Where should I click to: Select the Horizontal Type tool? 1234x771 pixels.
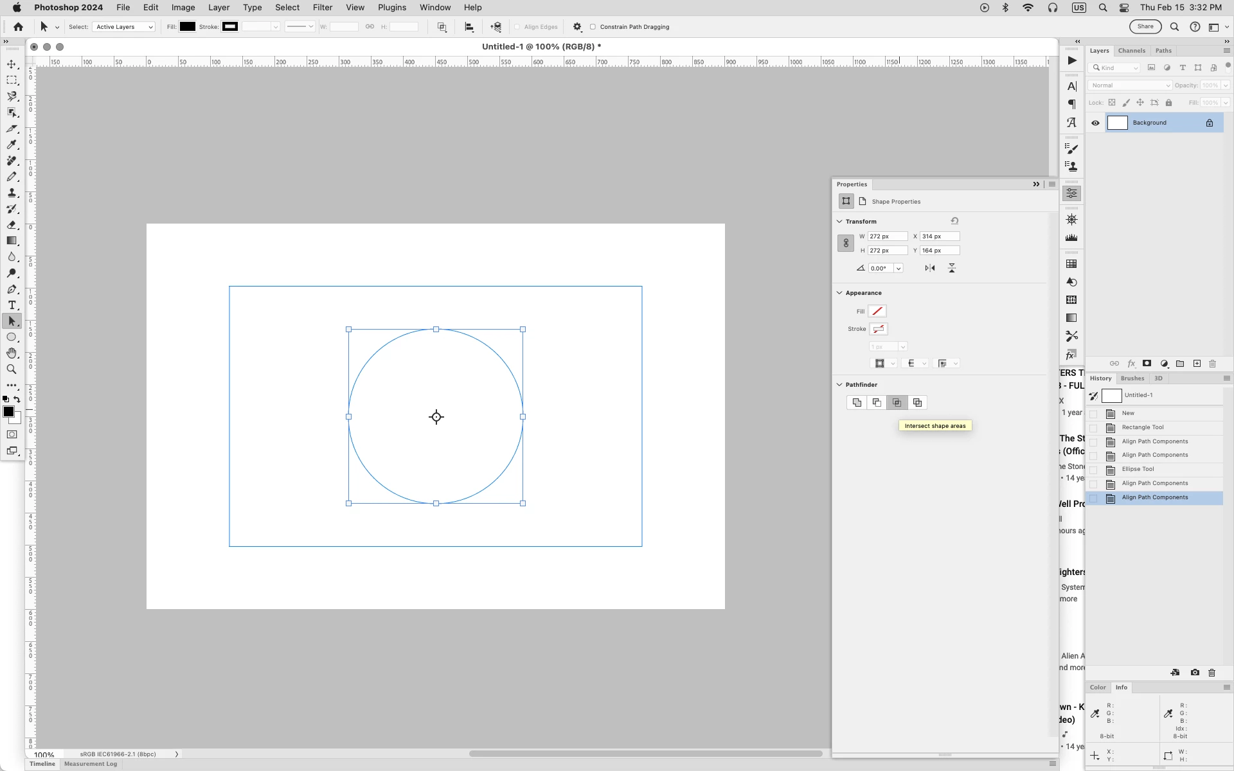(x=12, y=305)
